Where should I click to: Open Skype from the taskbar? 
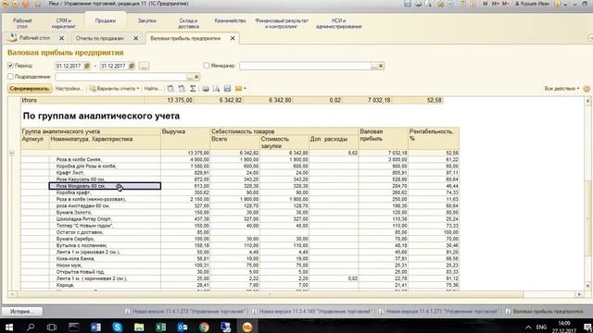(x=118, y=327)
